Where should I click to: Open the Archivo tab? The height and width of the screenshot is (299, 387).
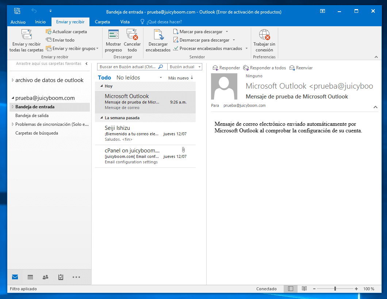coord(18,22)
